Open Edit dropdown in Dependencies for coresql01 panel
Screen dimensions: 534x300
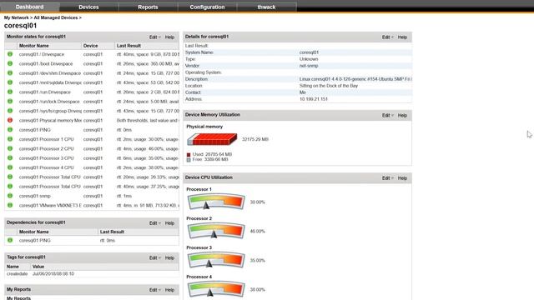coord(154,223)
